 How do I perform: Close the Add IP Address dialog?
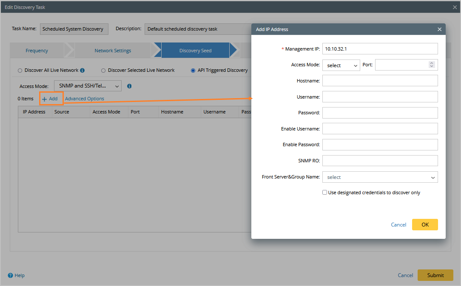click(x=439, y=29)
